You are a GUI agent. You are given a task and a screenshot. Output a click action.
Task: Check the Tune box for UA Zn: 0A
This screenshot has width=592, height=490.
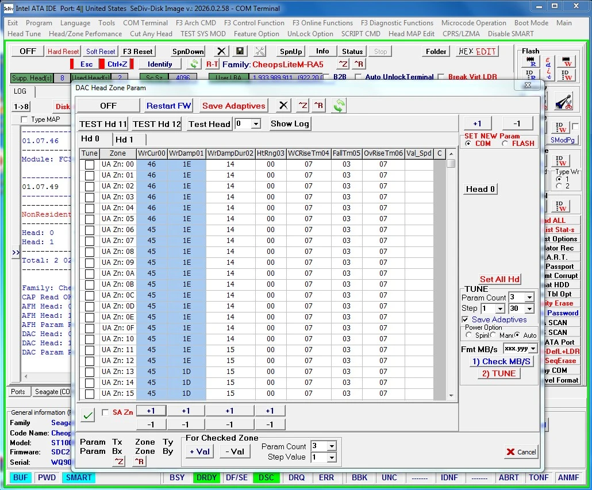click(x=90, y=274)
